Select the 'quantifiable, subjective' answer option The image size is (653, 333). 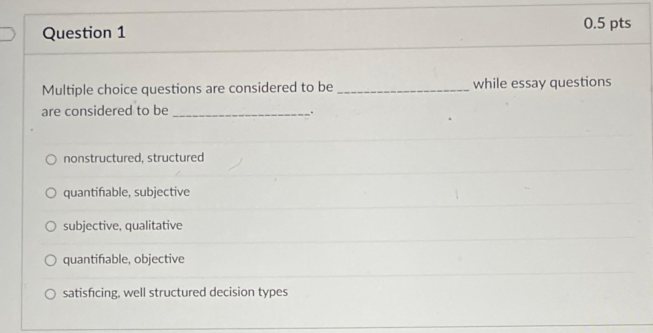coord(51,193)
